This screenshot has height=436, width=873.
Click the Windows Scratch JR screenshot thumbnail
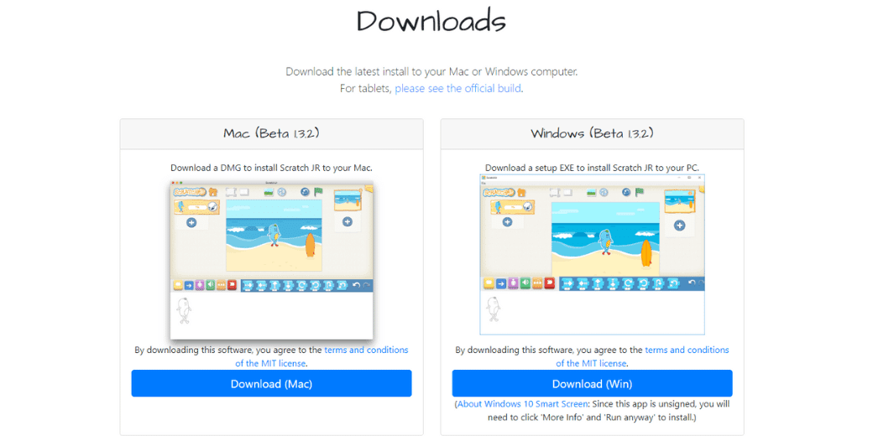(593, 254)
